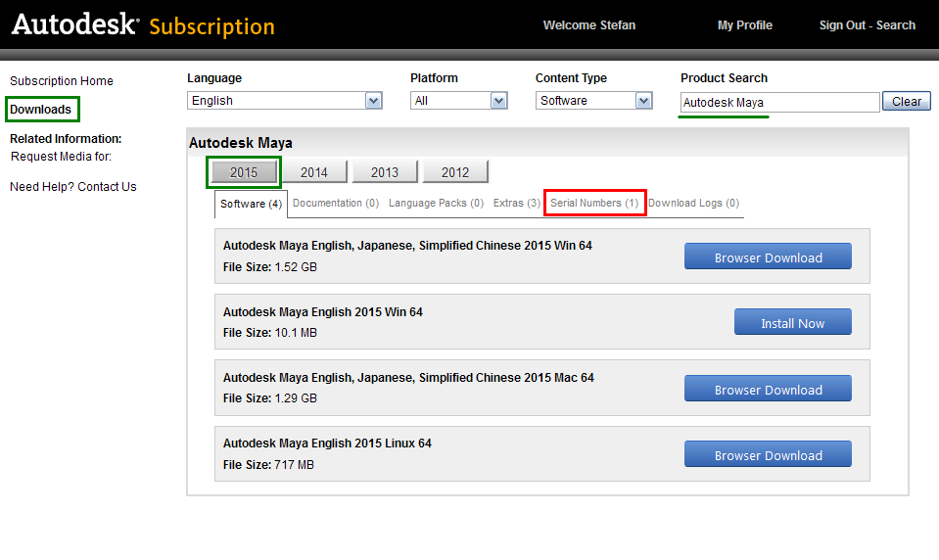Click the 'Related Information:' label

tap(66, 139)
